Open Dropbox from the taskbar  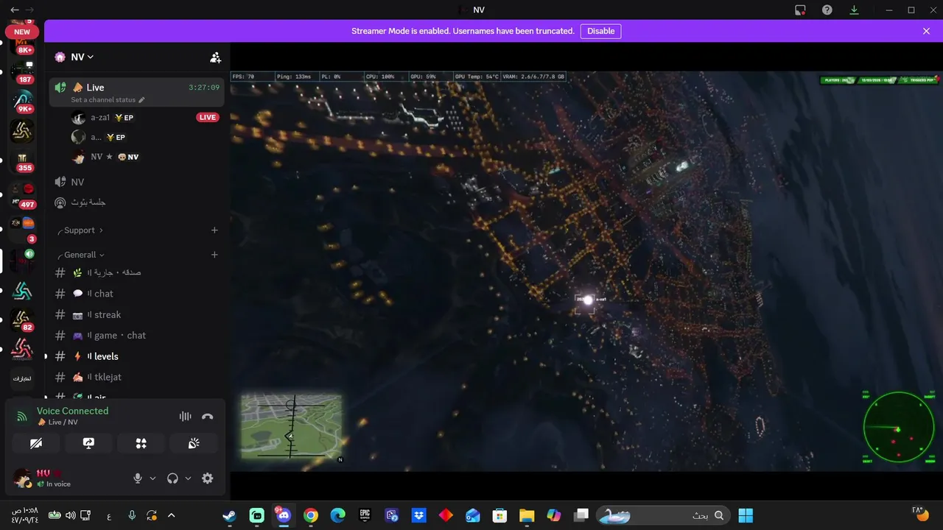coord(418,515)
